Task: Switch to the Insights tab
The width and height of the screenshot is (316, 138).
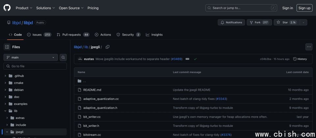Action: click(154, 34)
